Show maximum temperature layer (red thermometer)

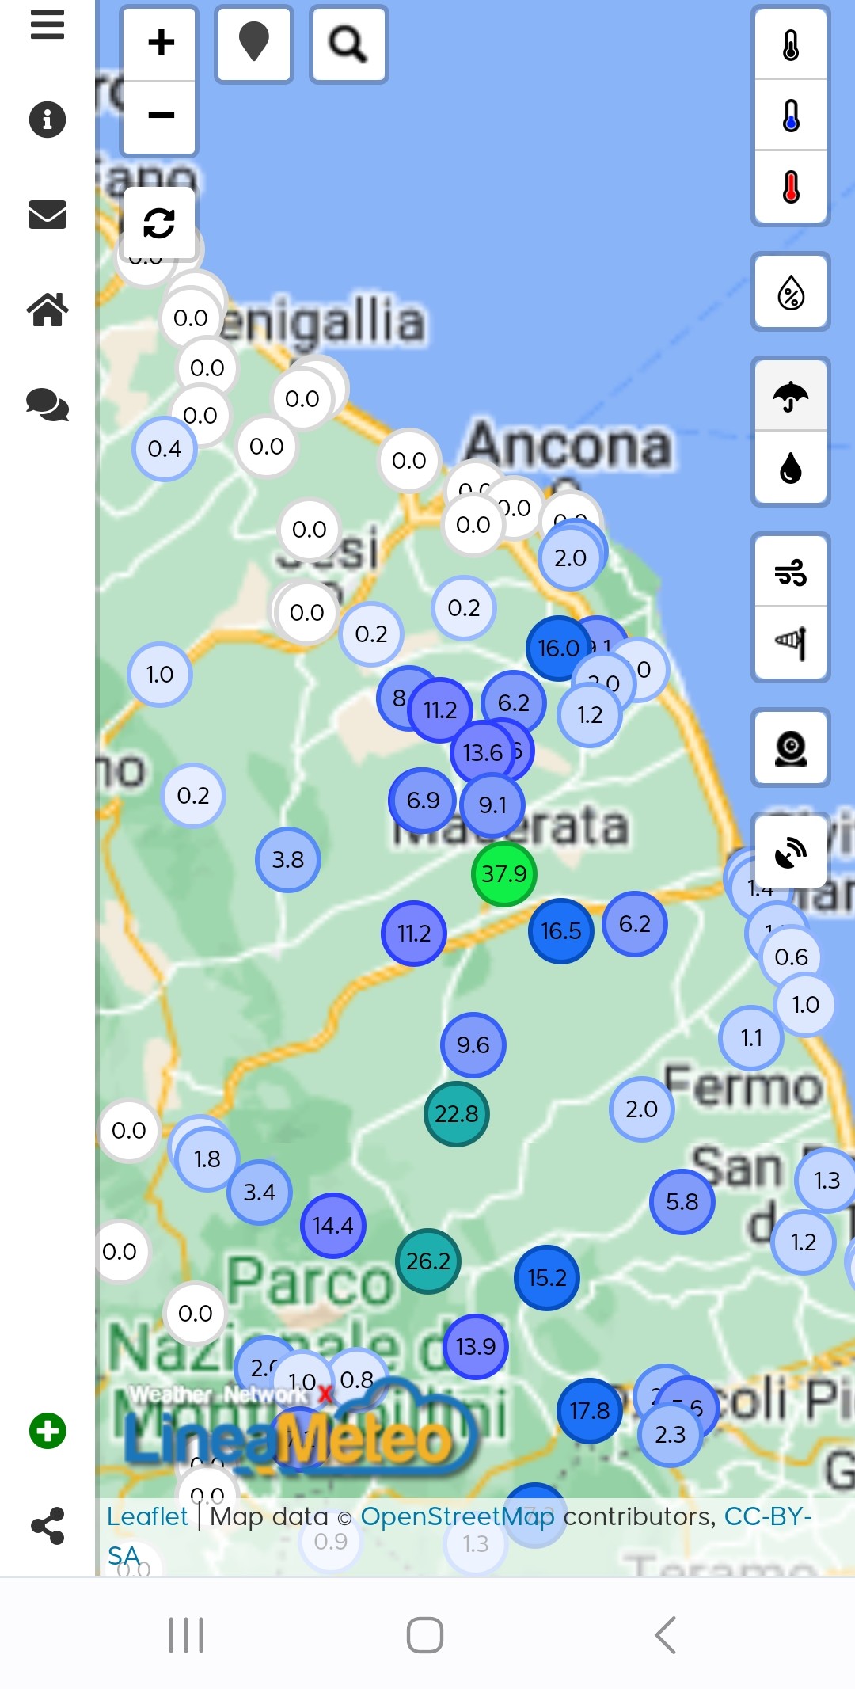pyautogui.click(x=791, y=188)
